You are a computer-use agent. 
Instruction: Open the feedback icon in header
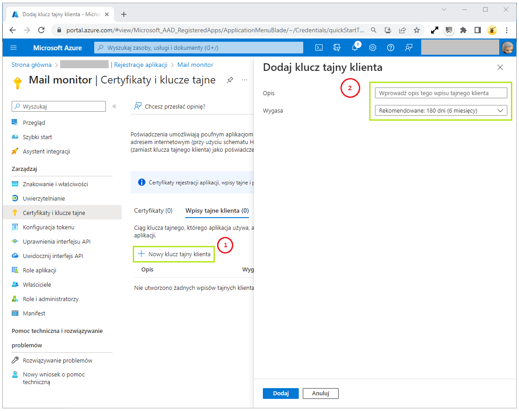pyautogui.click(x=408, y=48)
